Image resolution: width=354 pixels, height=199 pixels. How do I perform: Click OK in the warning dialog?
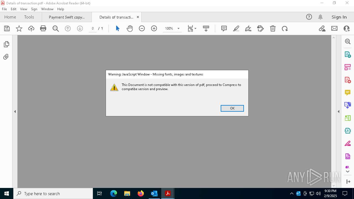click(x=232, y=108)
